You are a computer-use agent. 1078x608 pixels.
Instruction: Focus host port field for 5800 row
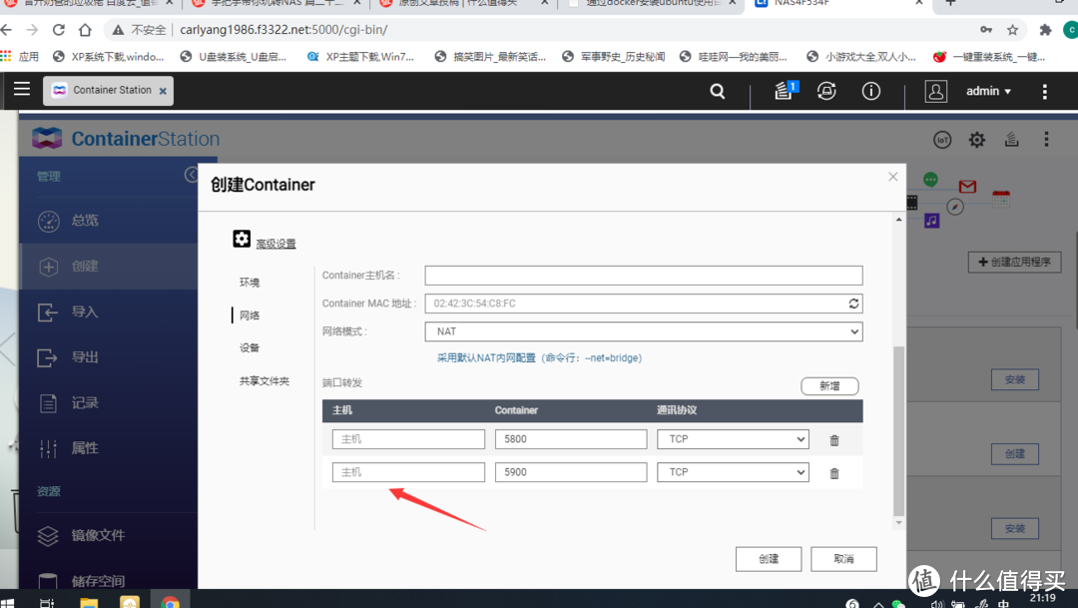[x=408, y=439]
